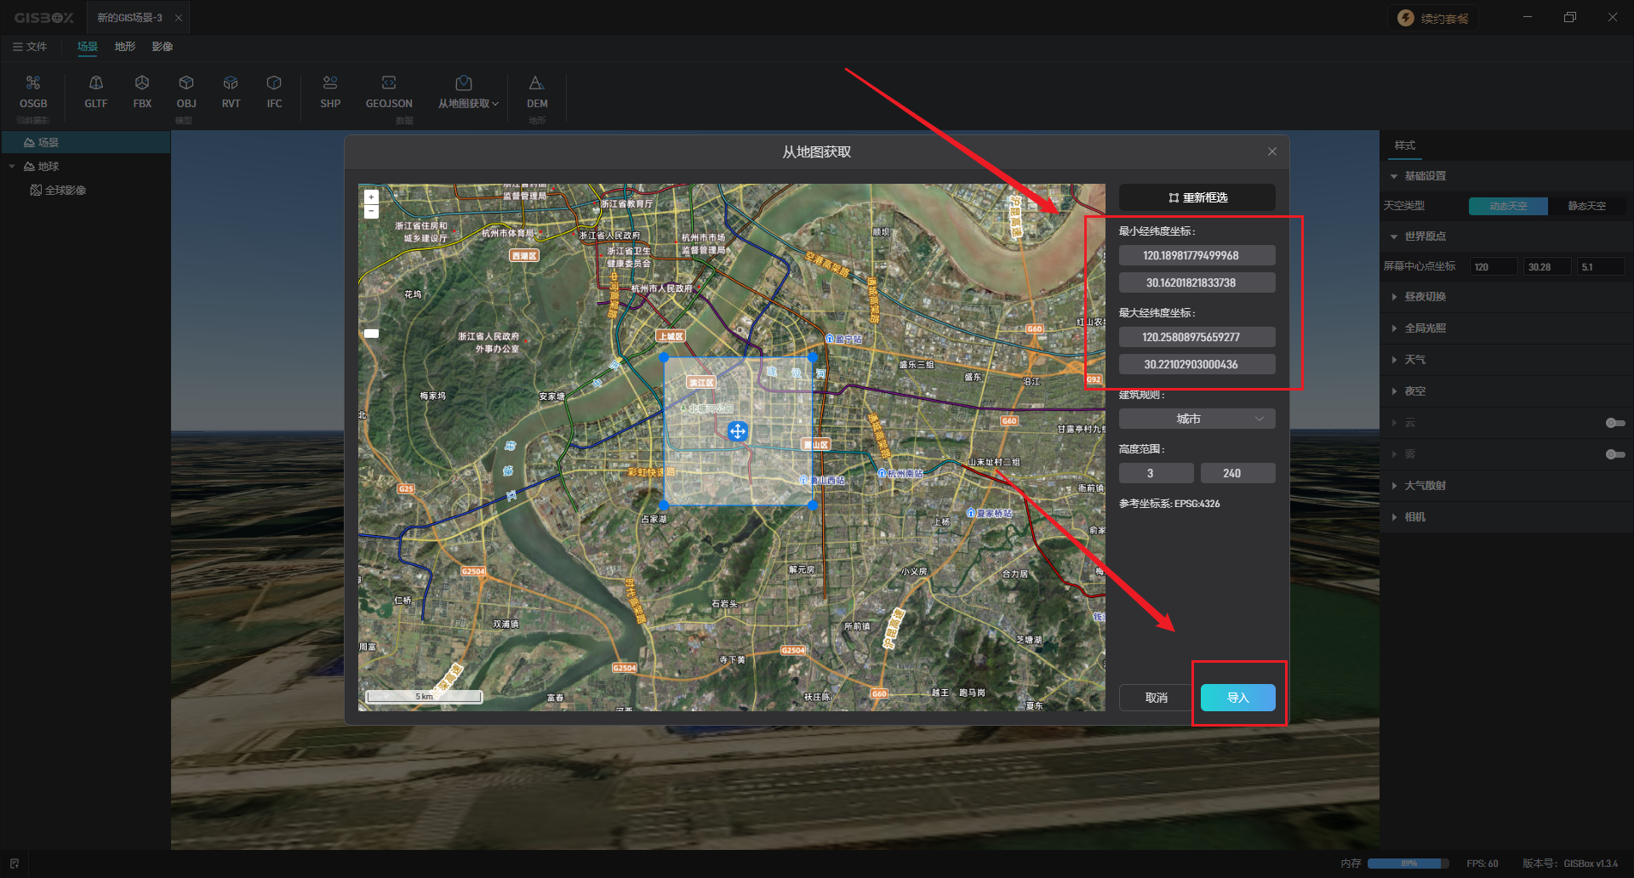The height and width of the screenshot is (878, 1634).
Task: Collapse the 基础设置 section
Action: pyautogui.click(x=1394, y=176)
